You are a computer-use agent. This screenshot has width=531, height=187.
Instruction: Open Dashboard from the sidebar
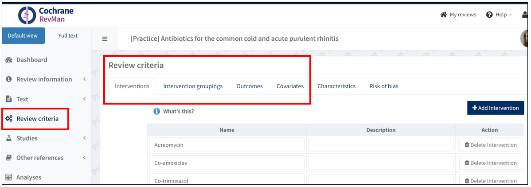tap(31, 60)
